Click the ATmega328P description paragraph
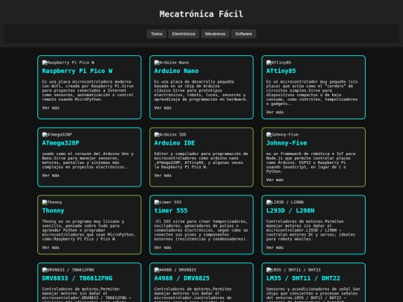The width and height of the screenshot is (403, 302). coord(88,160)
